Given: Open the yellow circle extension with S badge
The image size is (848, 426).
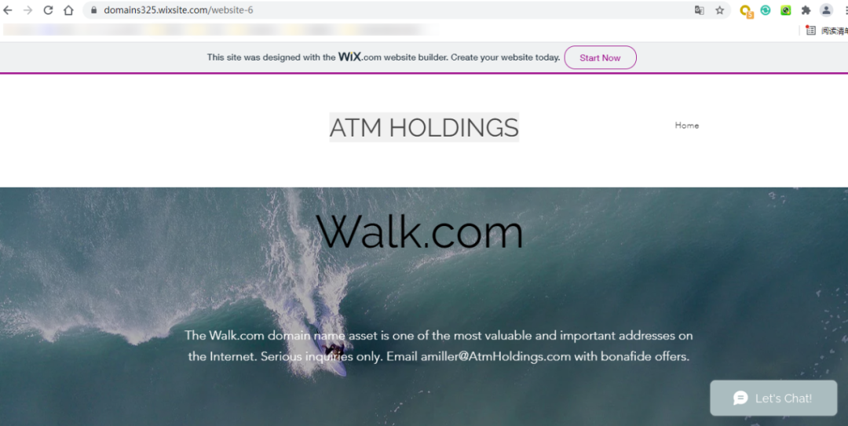Looking at the screenshot, I should point(747,10).
